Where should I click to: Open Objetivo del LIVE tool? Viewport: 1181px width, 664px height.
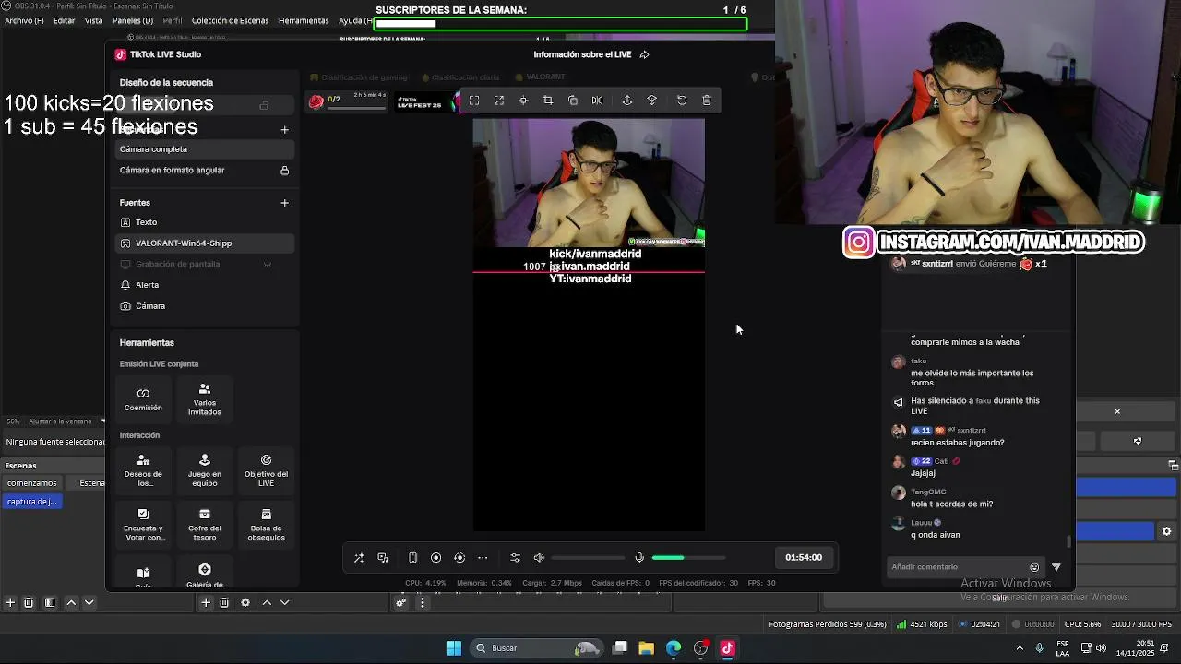pyautogui.click(x=266, y=470)
